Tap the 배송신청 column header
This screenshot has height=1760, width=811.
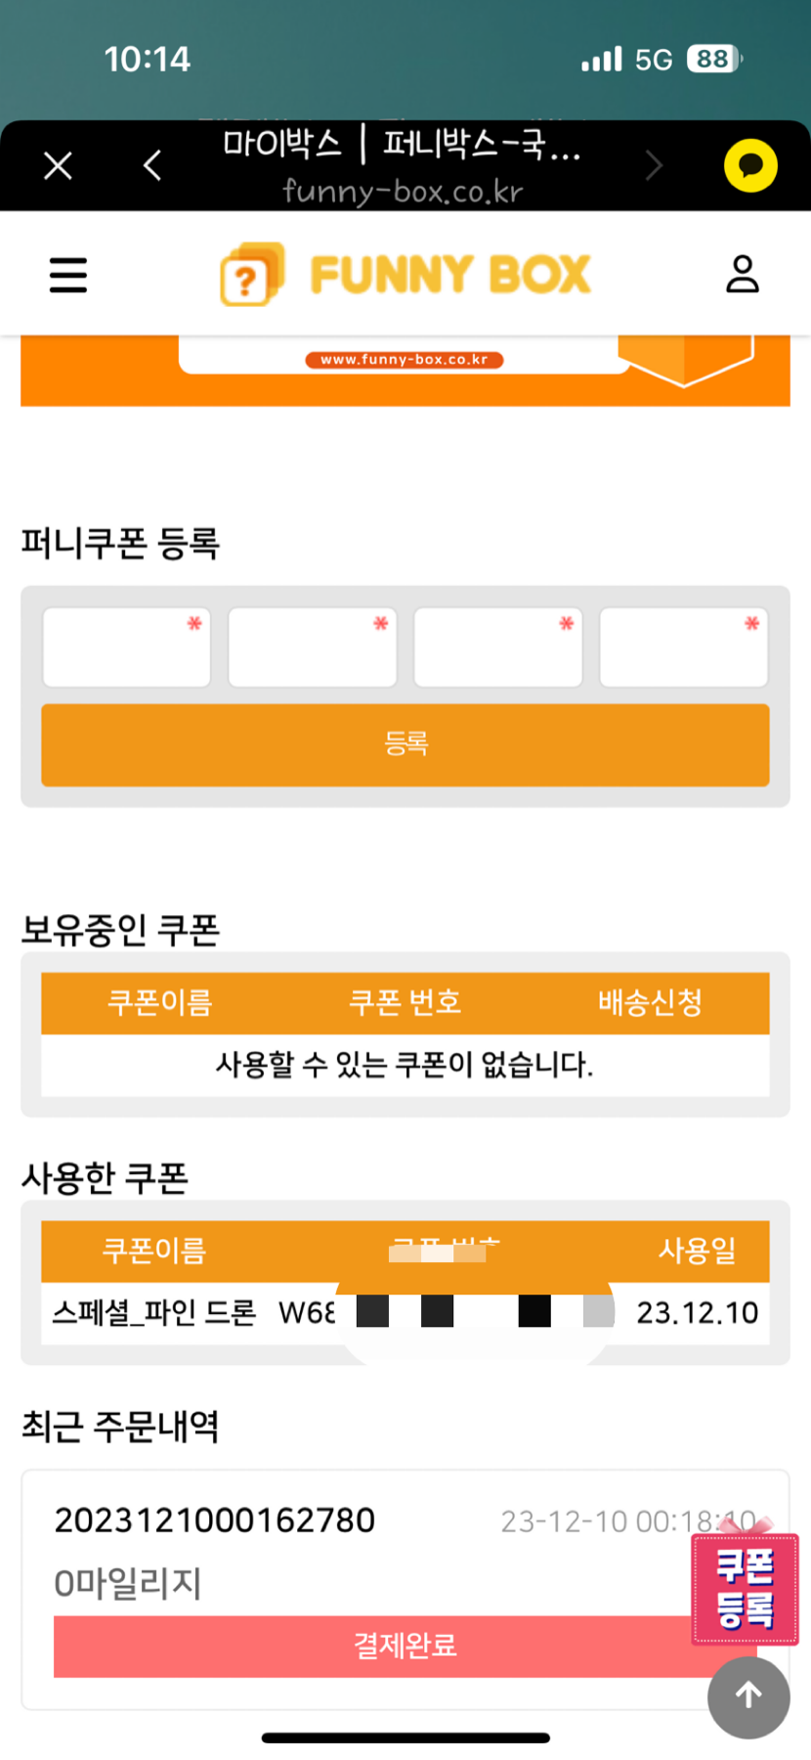click(x=650, y=1003)
